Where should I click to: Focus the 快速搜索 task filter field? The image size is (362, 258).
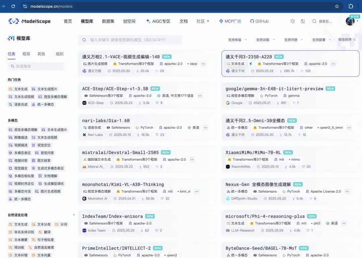[36, 66]
